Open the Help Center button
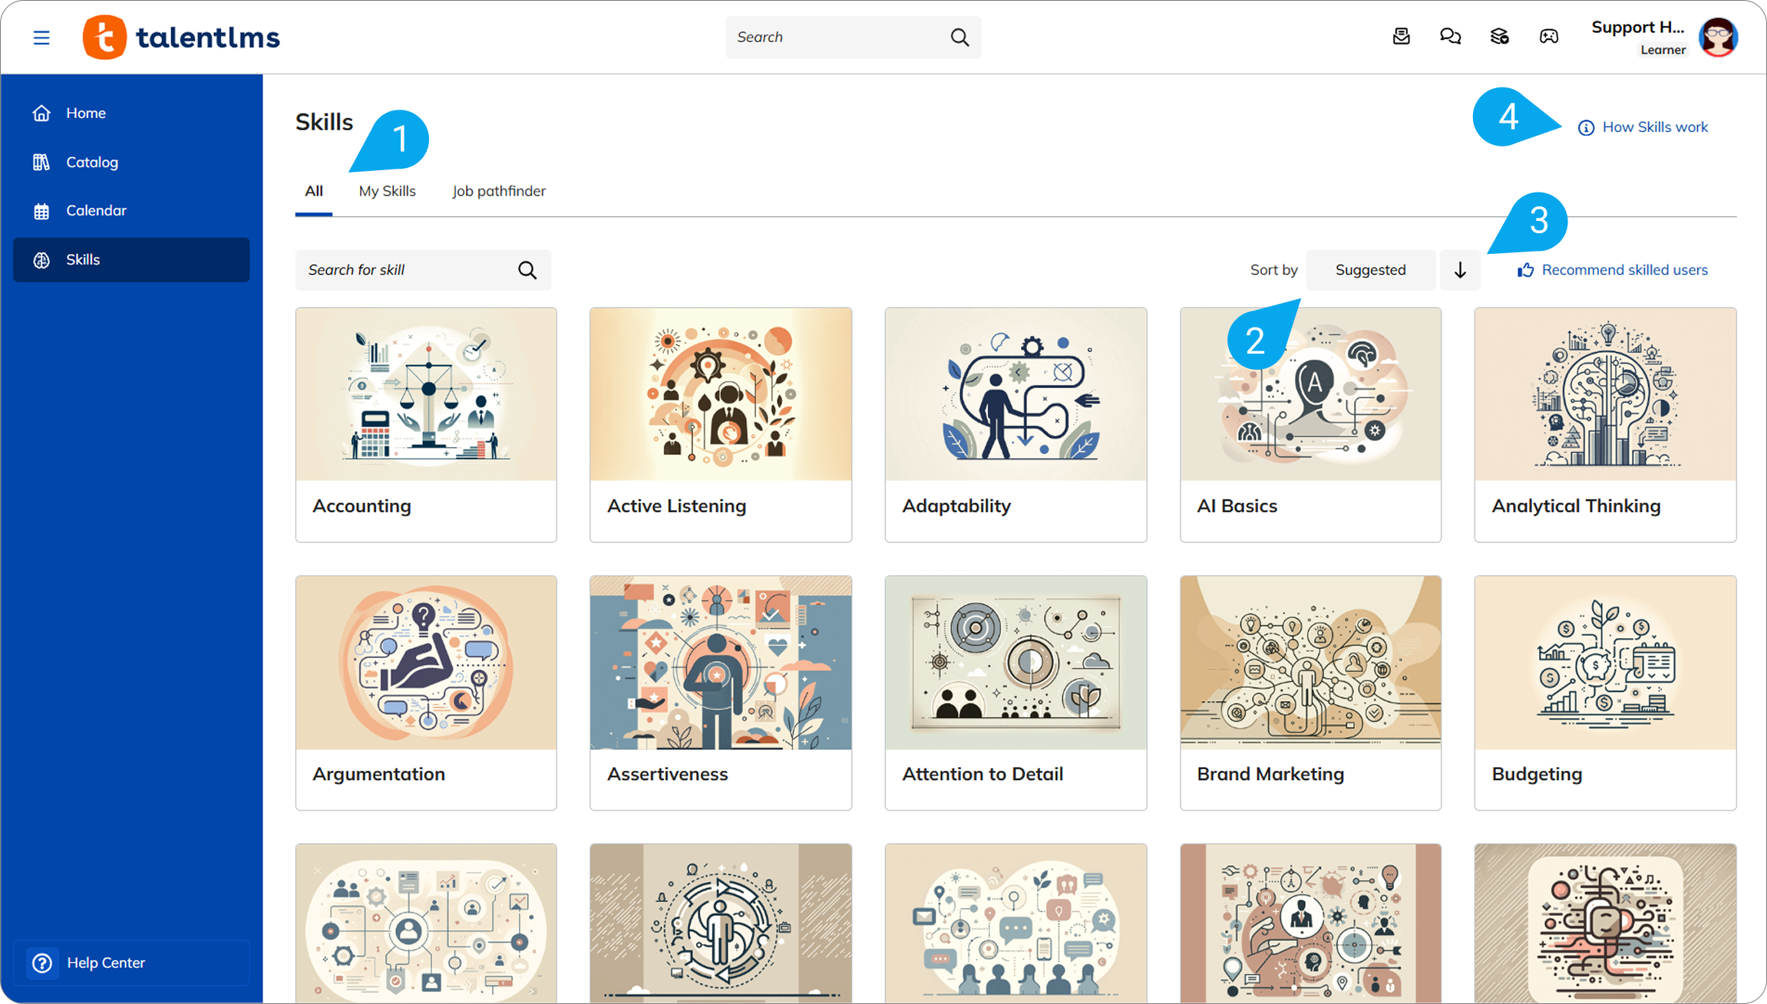The image size is (1767, 1004). click(x=106, y=963)
